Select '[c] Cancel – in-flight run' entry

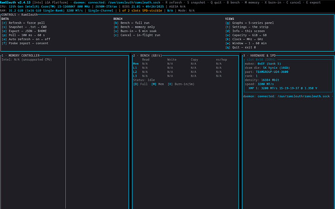pos(137,35)
